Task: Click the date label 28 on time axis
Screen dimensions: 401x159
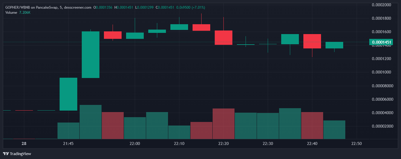Action: pos(24,143)
